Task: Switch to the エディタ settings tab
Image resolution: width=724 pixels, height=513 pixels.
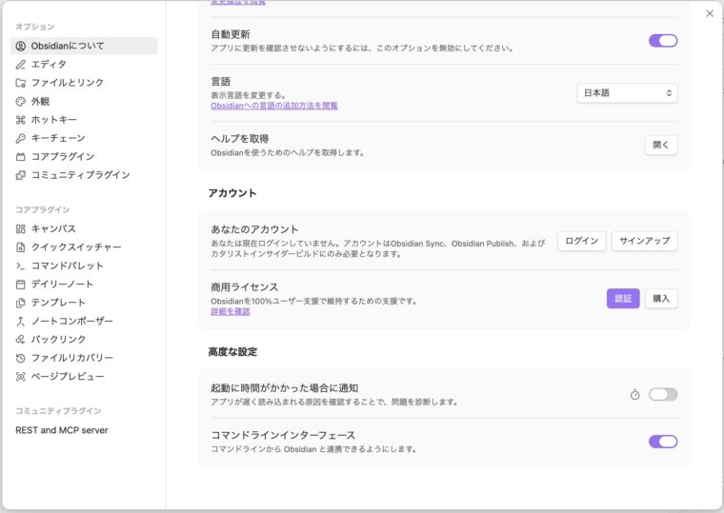Action: click(x=84, y=65)
